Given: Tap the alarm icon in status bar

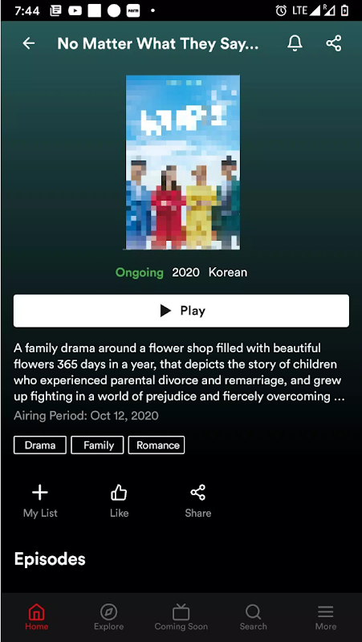Looking at the screenshot, I should [281, 10].
